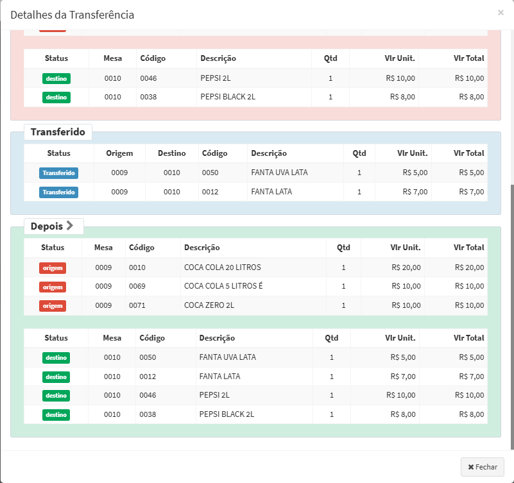Click code 0050 in the Transferido table
This screenshot has width=514, height=483.
[x=210, y=173]
